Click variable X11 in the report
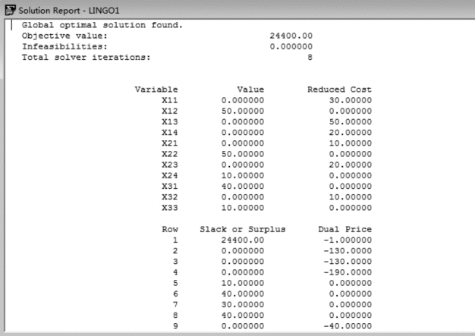 tap(169, 100)
